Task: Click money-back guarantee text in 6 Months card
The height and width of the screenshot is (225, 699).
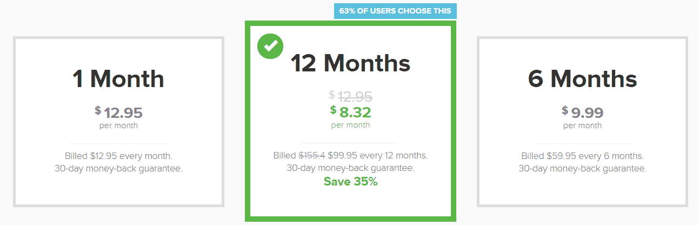Action: point(582,168)
